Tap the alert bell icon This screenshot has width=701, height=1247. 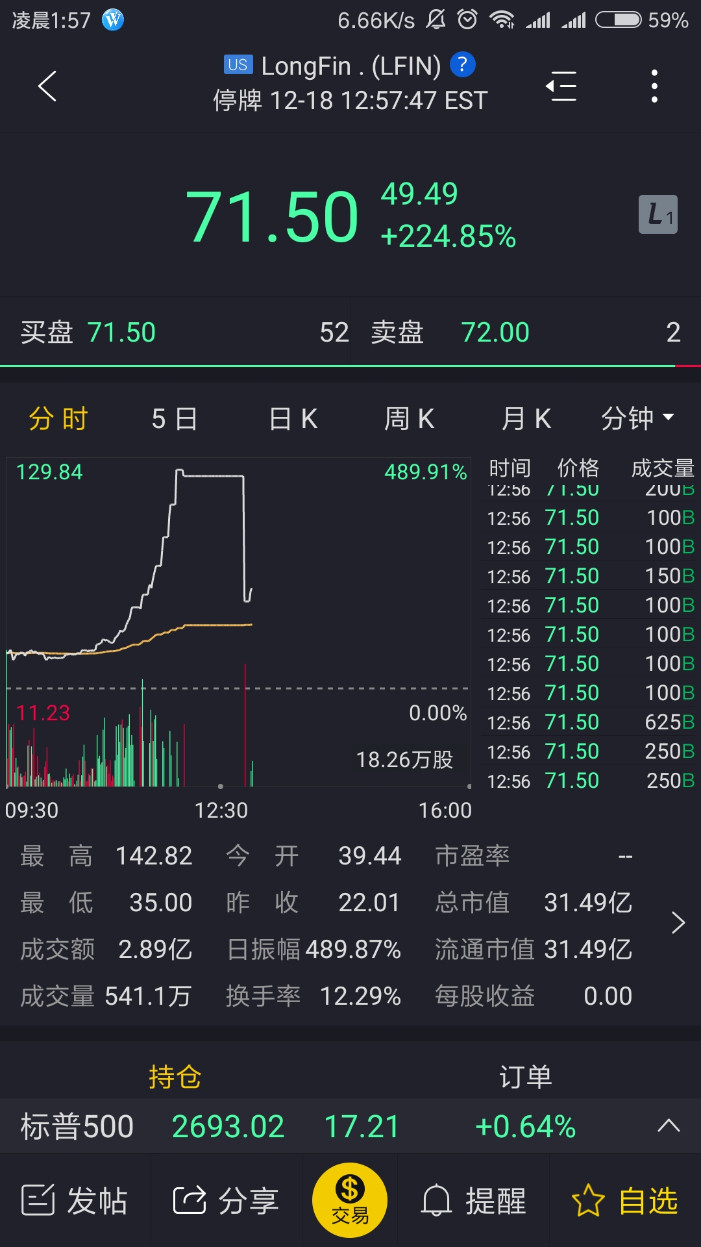pos(436,1200)
